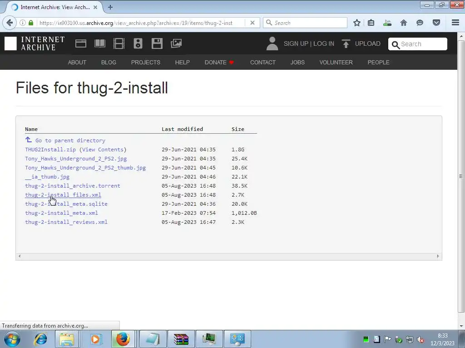Viewport: 465px width, 348px height.
Task: Click the taskbar clock showing 8:33
Action: [443, 339]
